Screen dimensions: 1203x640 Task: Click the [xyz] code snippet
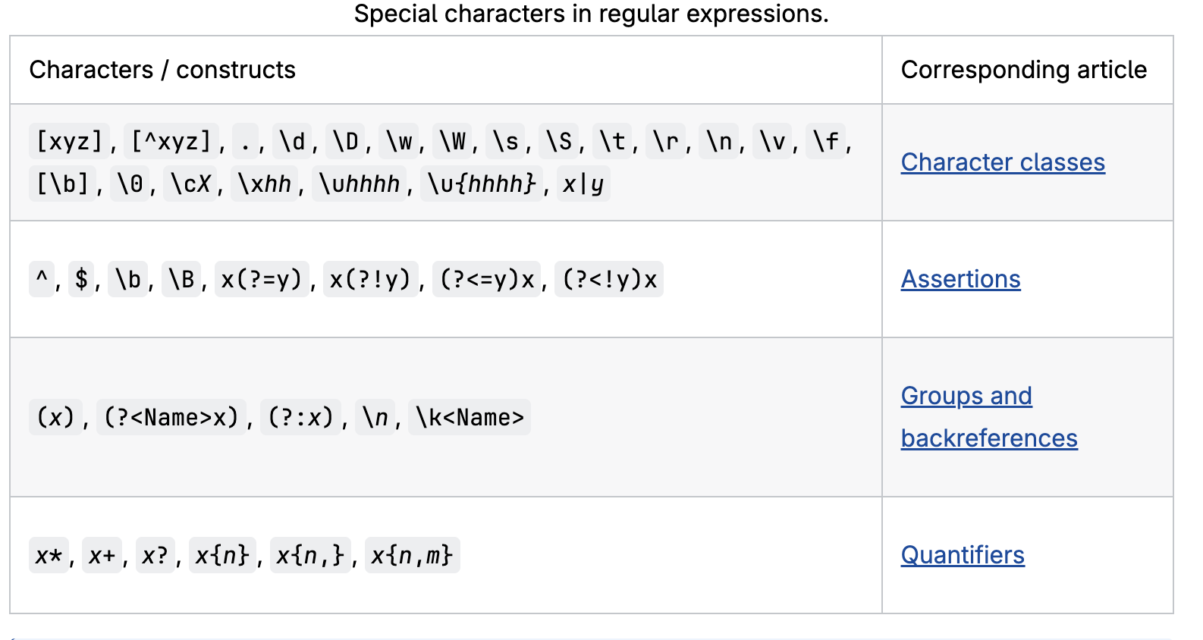69,141
